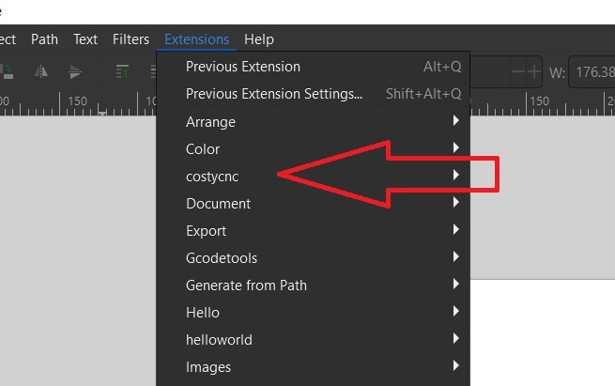Click the flip horizontal toolbar icon
The height and width of the screenshot is (386, 615).
coord(38,72)
